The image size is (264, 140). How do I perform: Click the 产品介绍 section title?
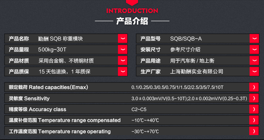point(132,21)
